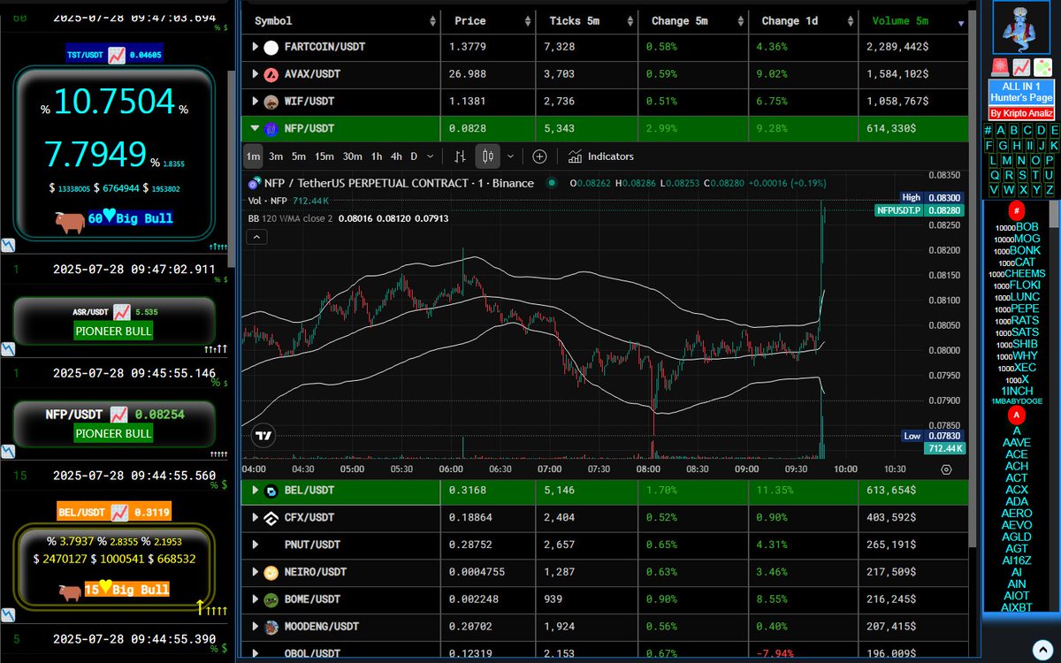Open the chart style dropdown chevron
1061x663 pixels.
coord(510,156)
